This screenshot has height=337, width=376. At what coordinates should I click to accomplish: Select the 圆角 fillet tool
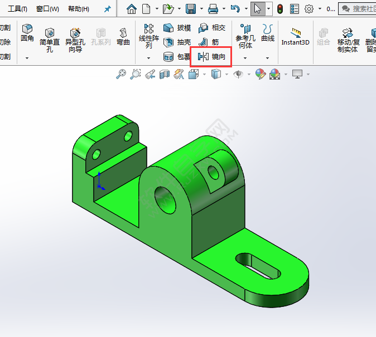coord(27,32)
